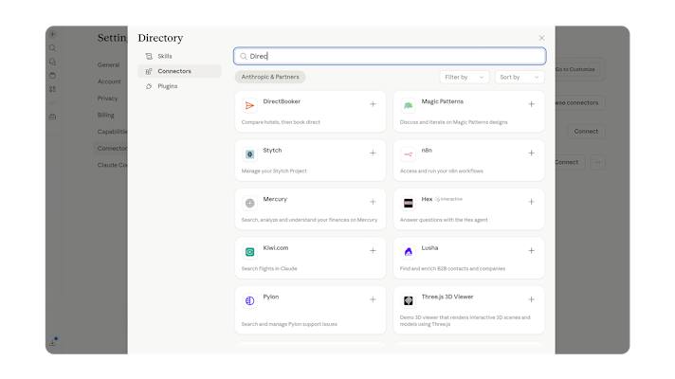Viewport: 675px width, 379px height.
Task: Click Browse connectors button behind dialog
Action: (x=580, y=103)
